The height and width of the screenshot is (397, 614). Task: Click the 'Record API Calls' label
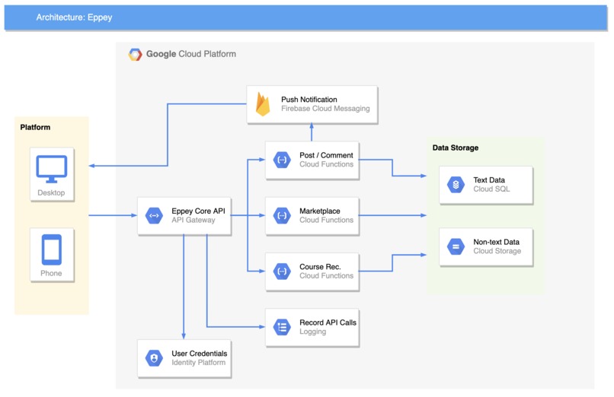[x=328, y=322]
